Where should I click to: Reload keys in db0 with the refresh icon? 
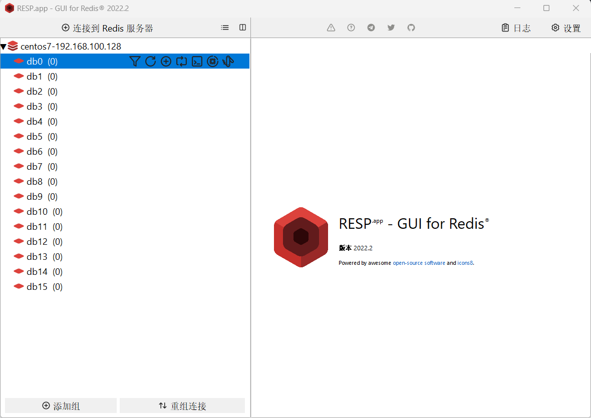point(150,62)
